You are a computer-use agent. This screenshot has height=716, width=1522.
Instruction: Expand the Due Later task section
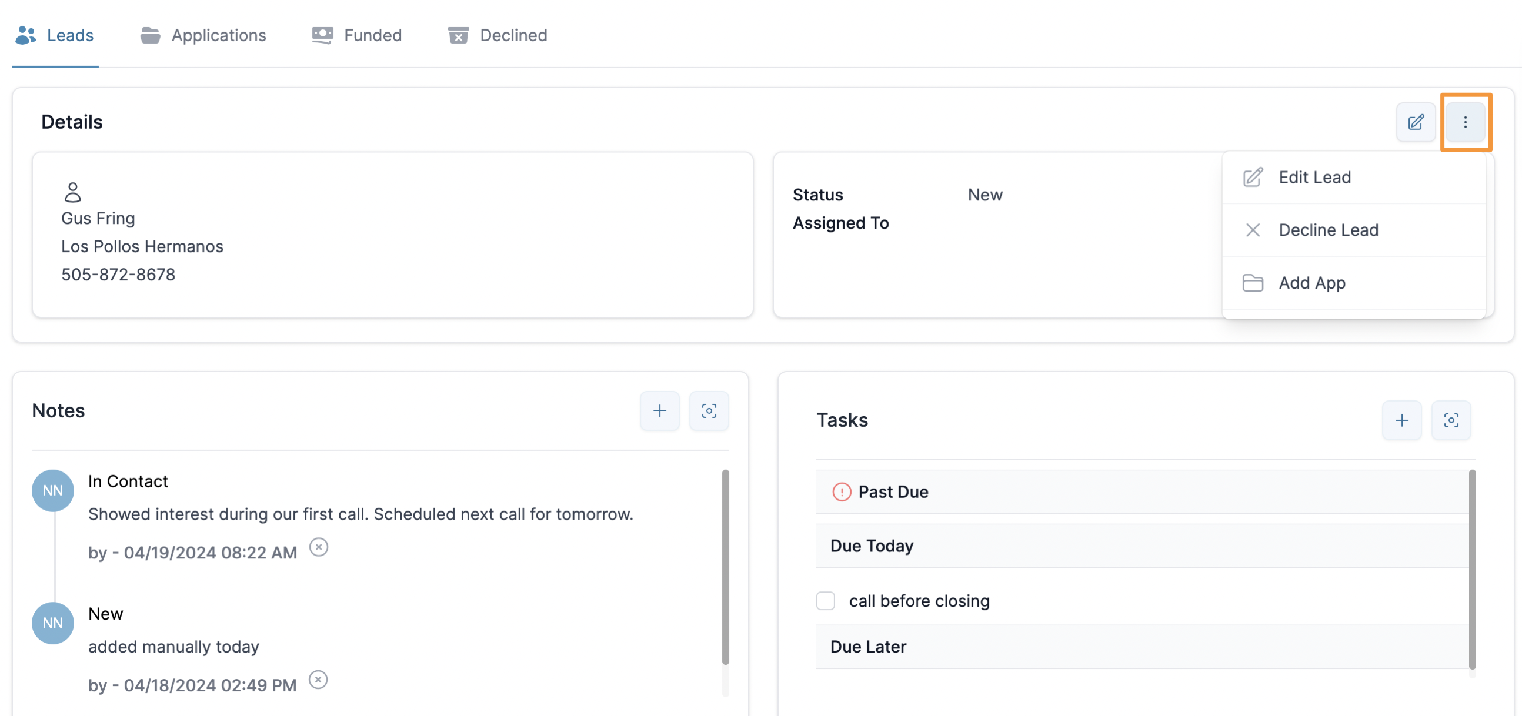click(867, 646)
